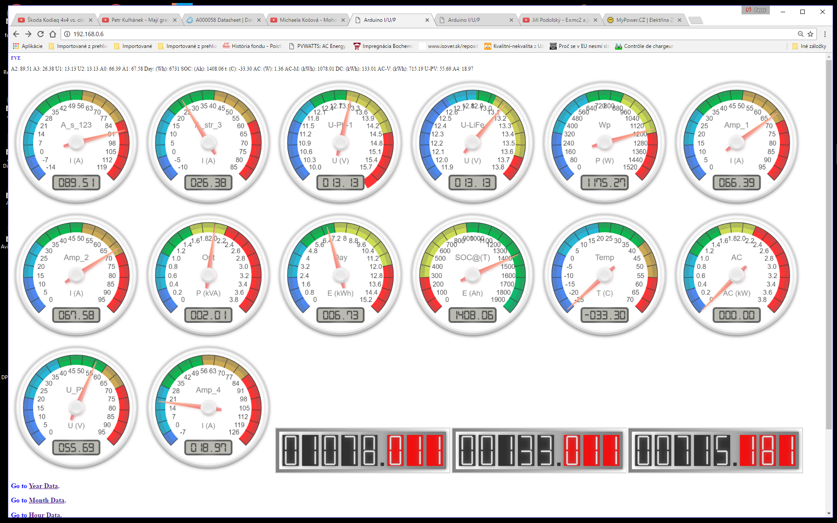Screen dimensions: 837x523
Task: Open Chrome three-dot menu
Action: tap(825, 34)
